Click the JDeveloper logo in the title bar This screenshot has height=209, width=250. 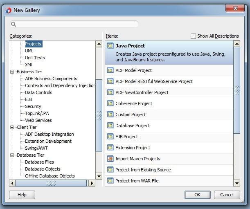pos(8,10)
